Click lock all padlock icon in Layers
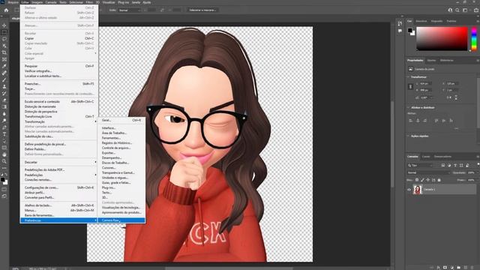 [439, 180]
